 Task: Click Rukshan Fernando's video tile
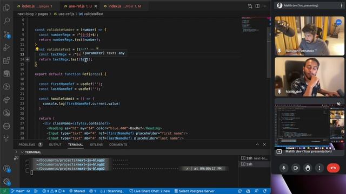(x=309, y=36)
